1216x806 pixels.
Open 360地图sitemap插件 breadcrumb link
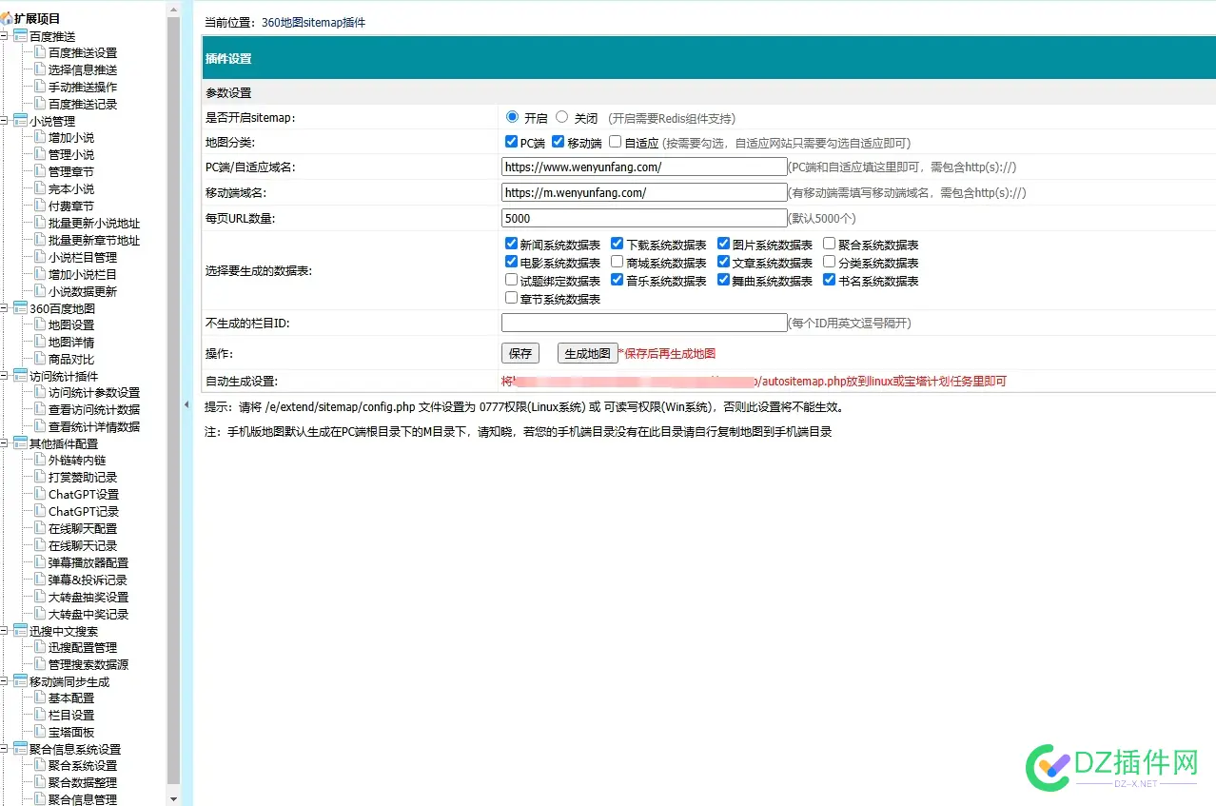coord(313,22)
